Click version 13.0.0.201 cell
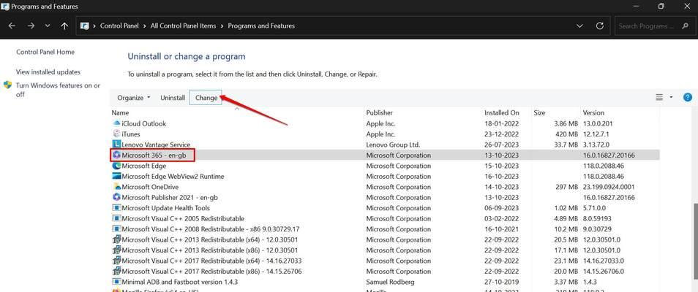 598,123
